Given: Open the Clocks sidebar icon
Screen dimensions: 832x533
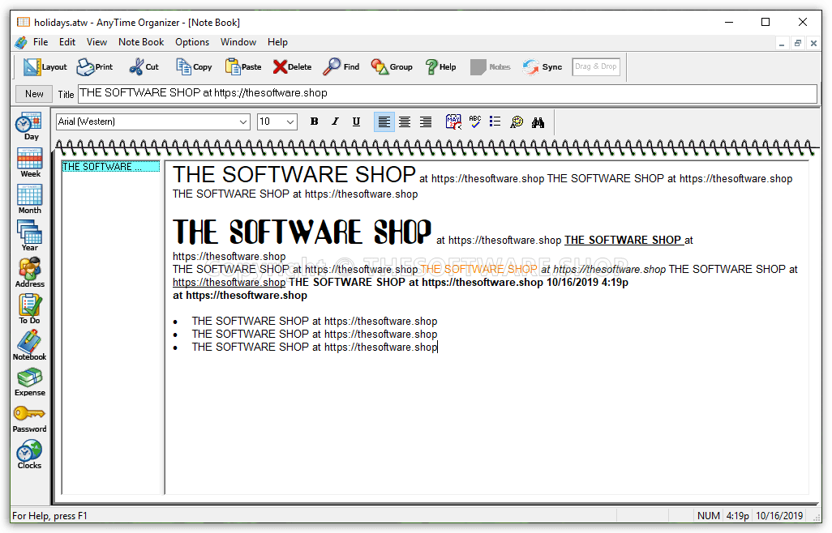Looking at the screenshot, I should [30, 455].
